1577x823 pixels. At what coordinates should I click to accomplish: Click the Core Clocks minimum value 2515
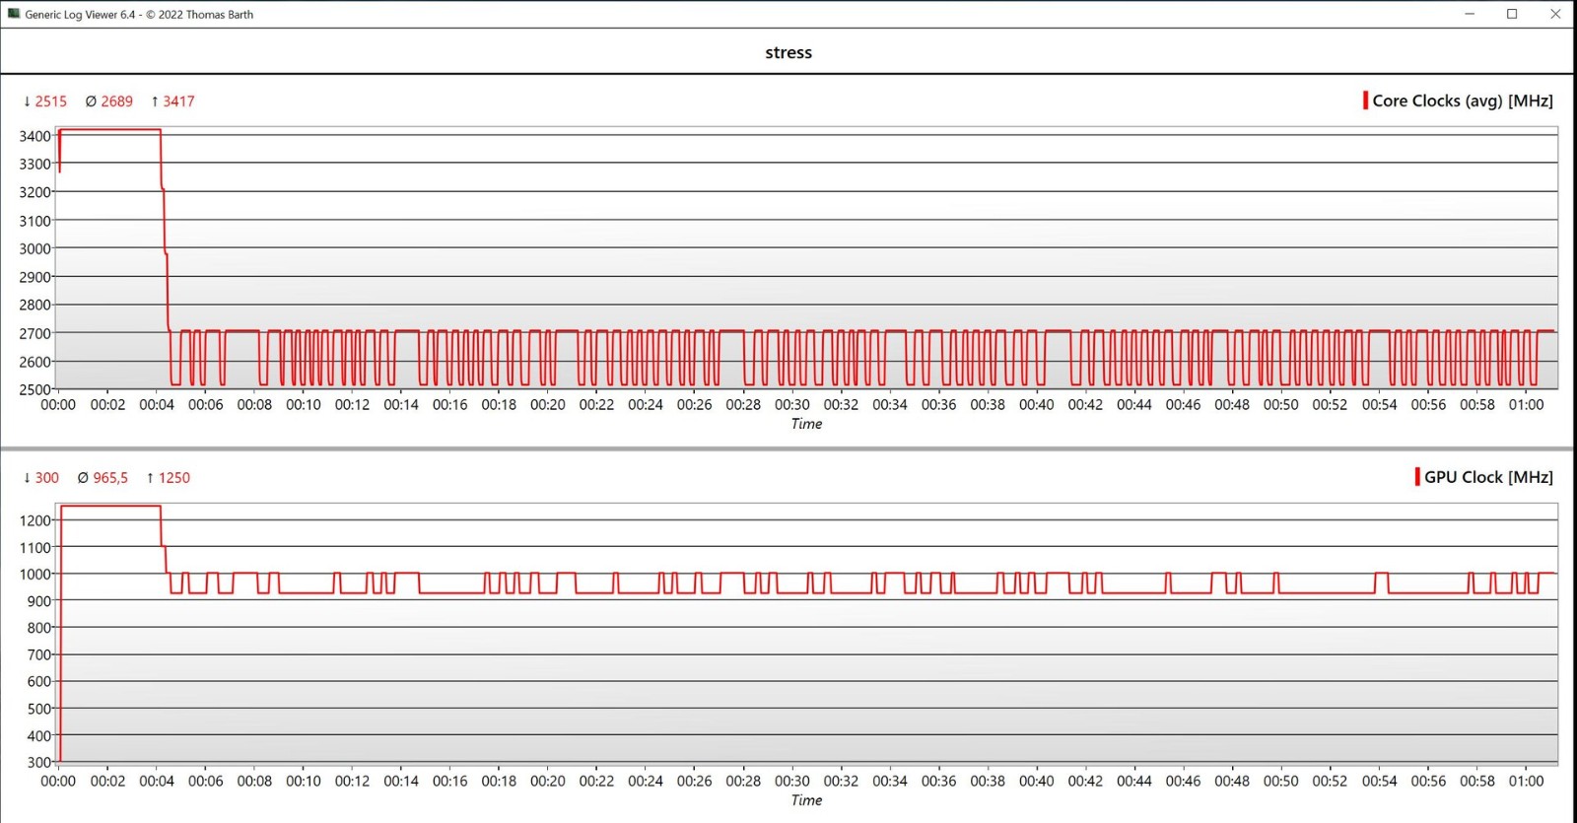coord(50,102)
